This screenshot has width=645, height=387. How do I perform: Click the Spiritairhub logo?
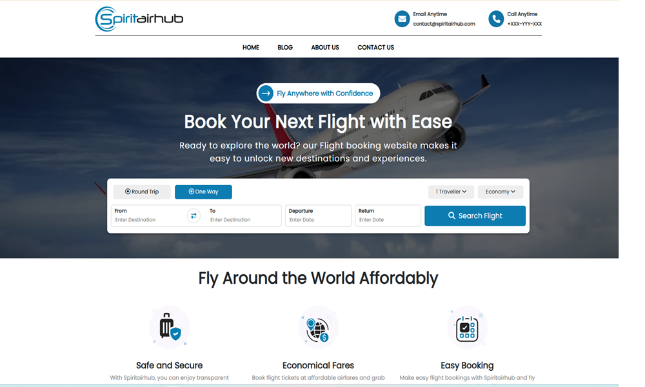[139, 19]
